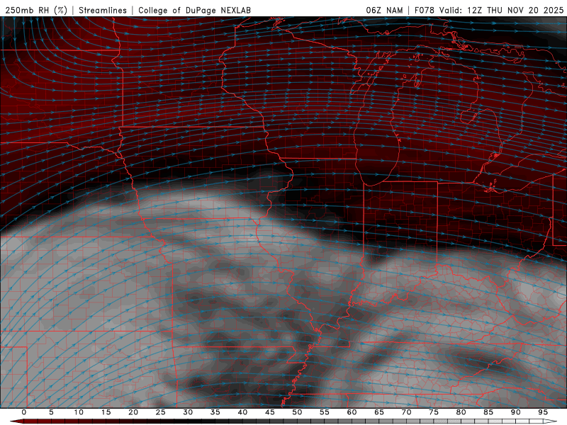
Task: Click the '40' color scale tick label
Action: pyautogui.click(x=242, y=412)
